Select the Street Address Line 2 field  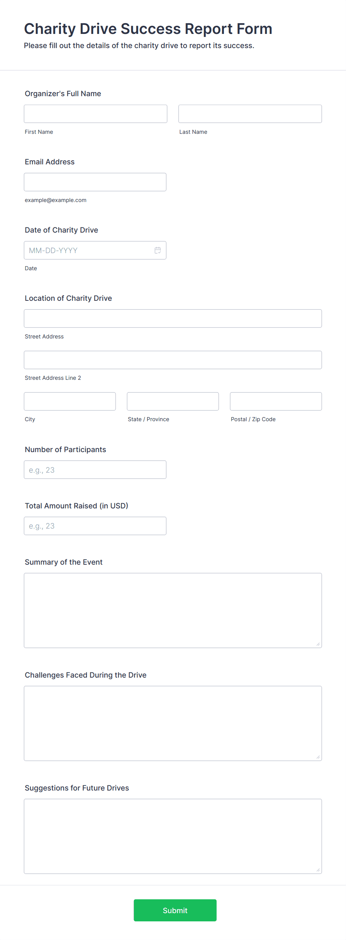point(173,360)
